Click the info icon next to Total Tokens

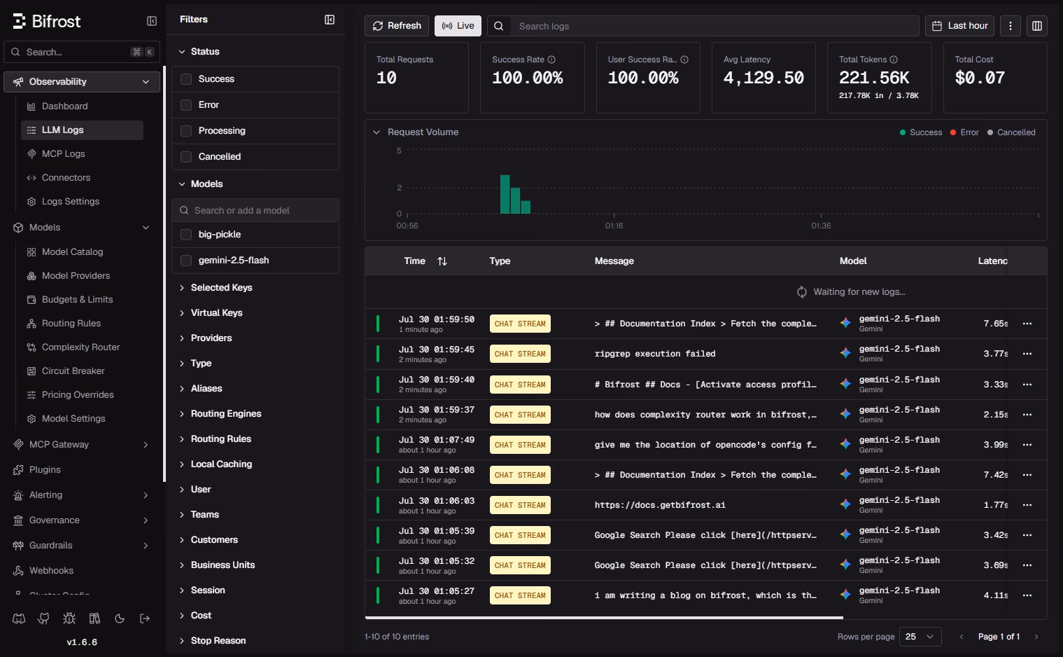(894, 60)
